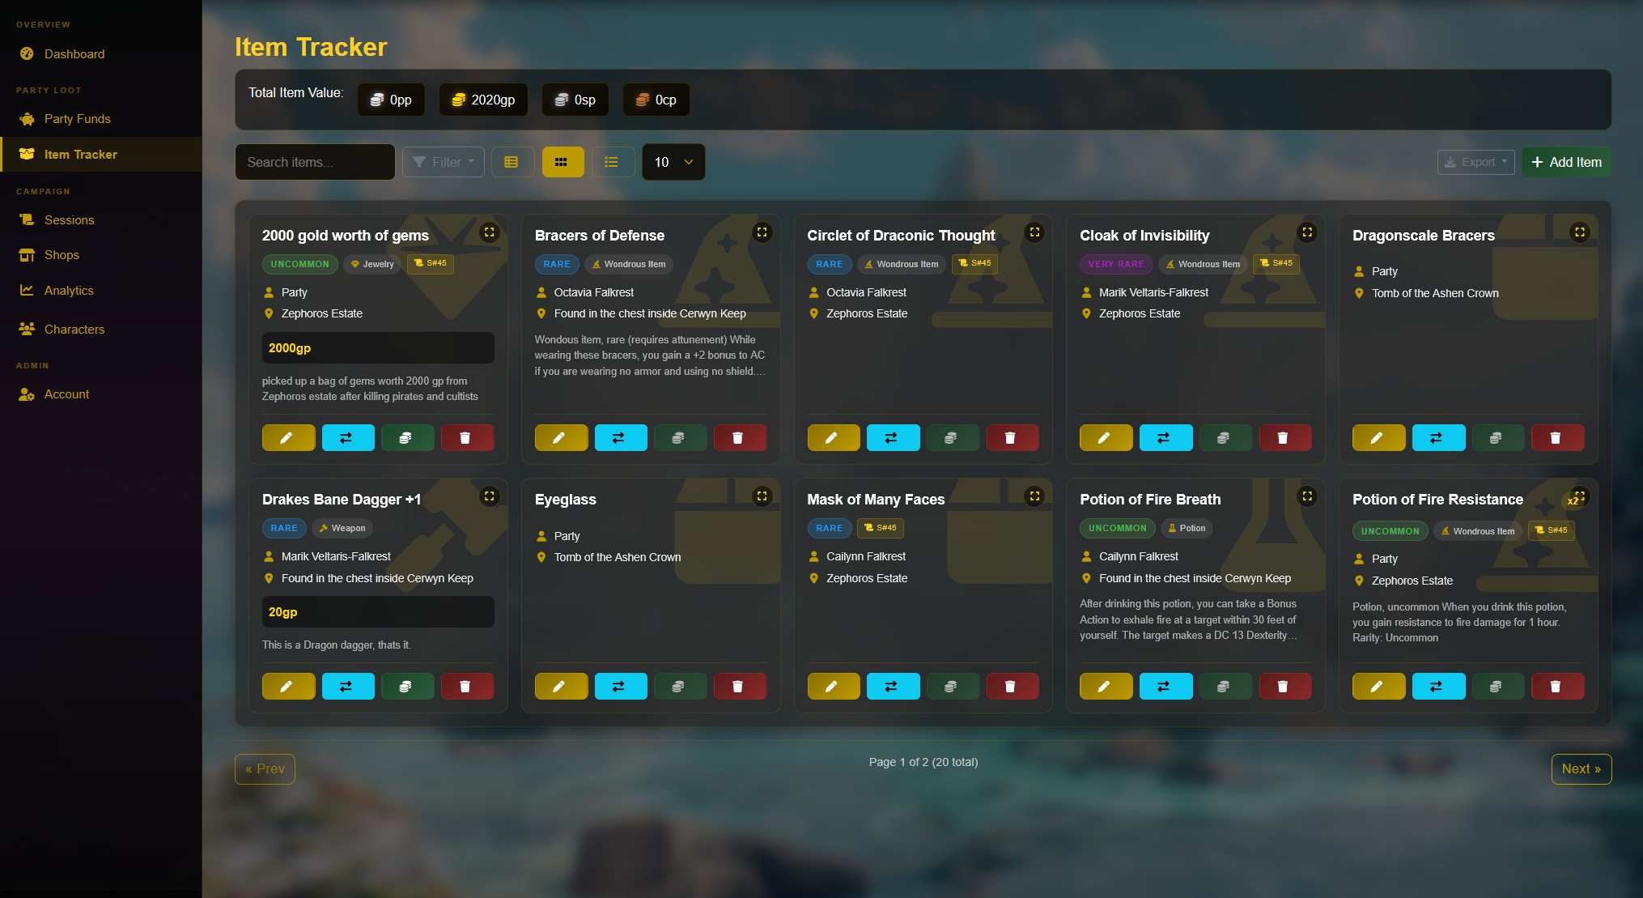Sell the Drakes Bane Dagger +1
The width and height of the screenshot is (1643, 898).
pos(408,686)
